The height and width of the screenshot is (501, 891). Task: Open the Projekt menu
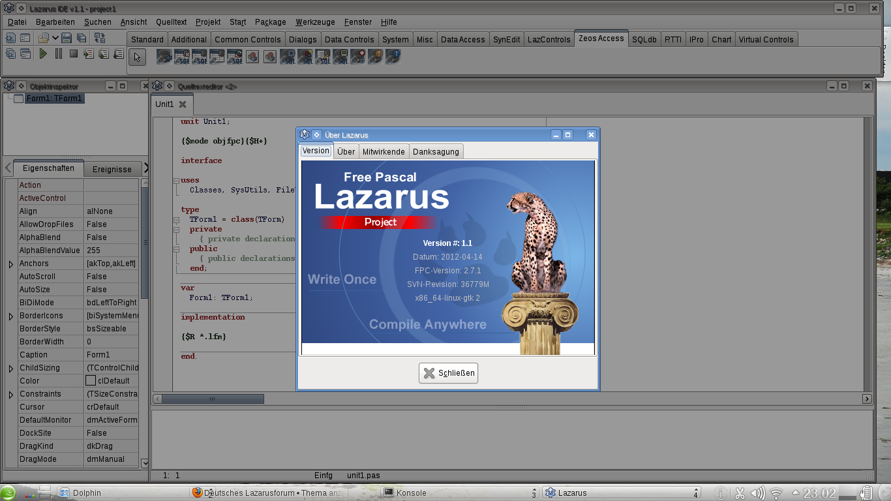coord(208,22)
